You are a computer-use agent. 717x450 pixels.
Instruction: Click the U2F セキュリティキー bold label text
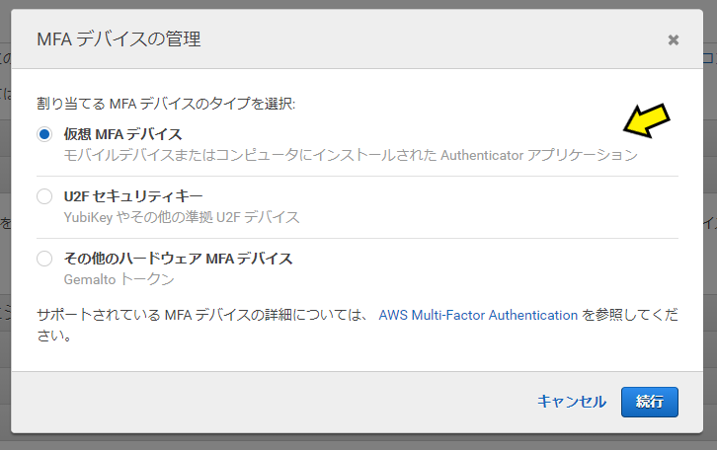pos(133,196)
